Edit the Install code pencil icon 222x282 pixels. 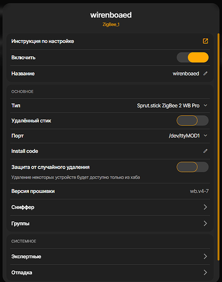[x=205, y=151]
